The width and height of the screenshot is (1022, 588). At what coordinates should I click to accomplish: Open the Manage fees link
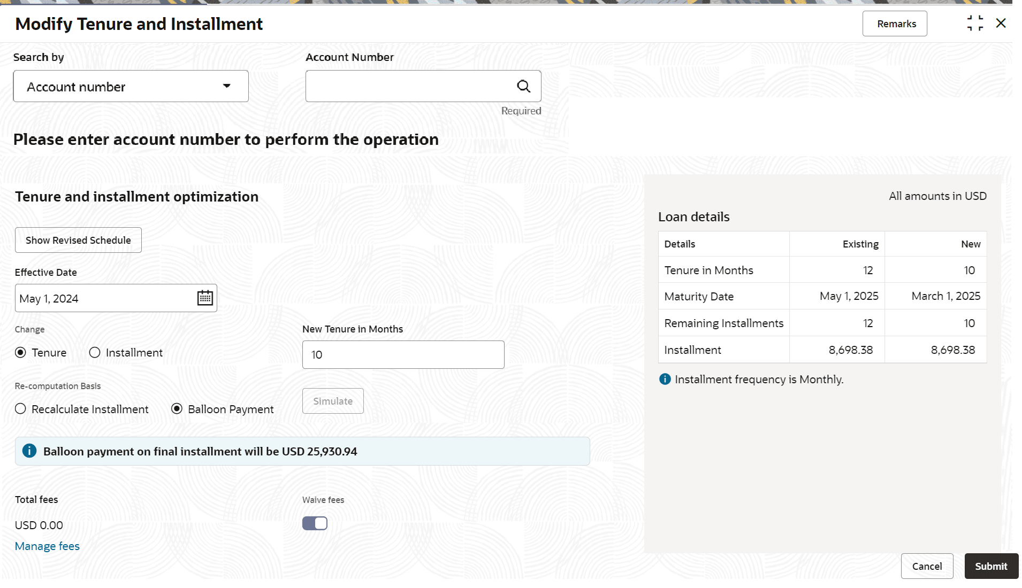point(47,546)
